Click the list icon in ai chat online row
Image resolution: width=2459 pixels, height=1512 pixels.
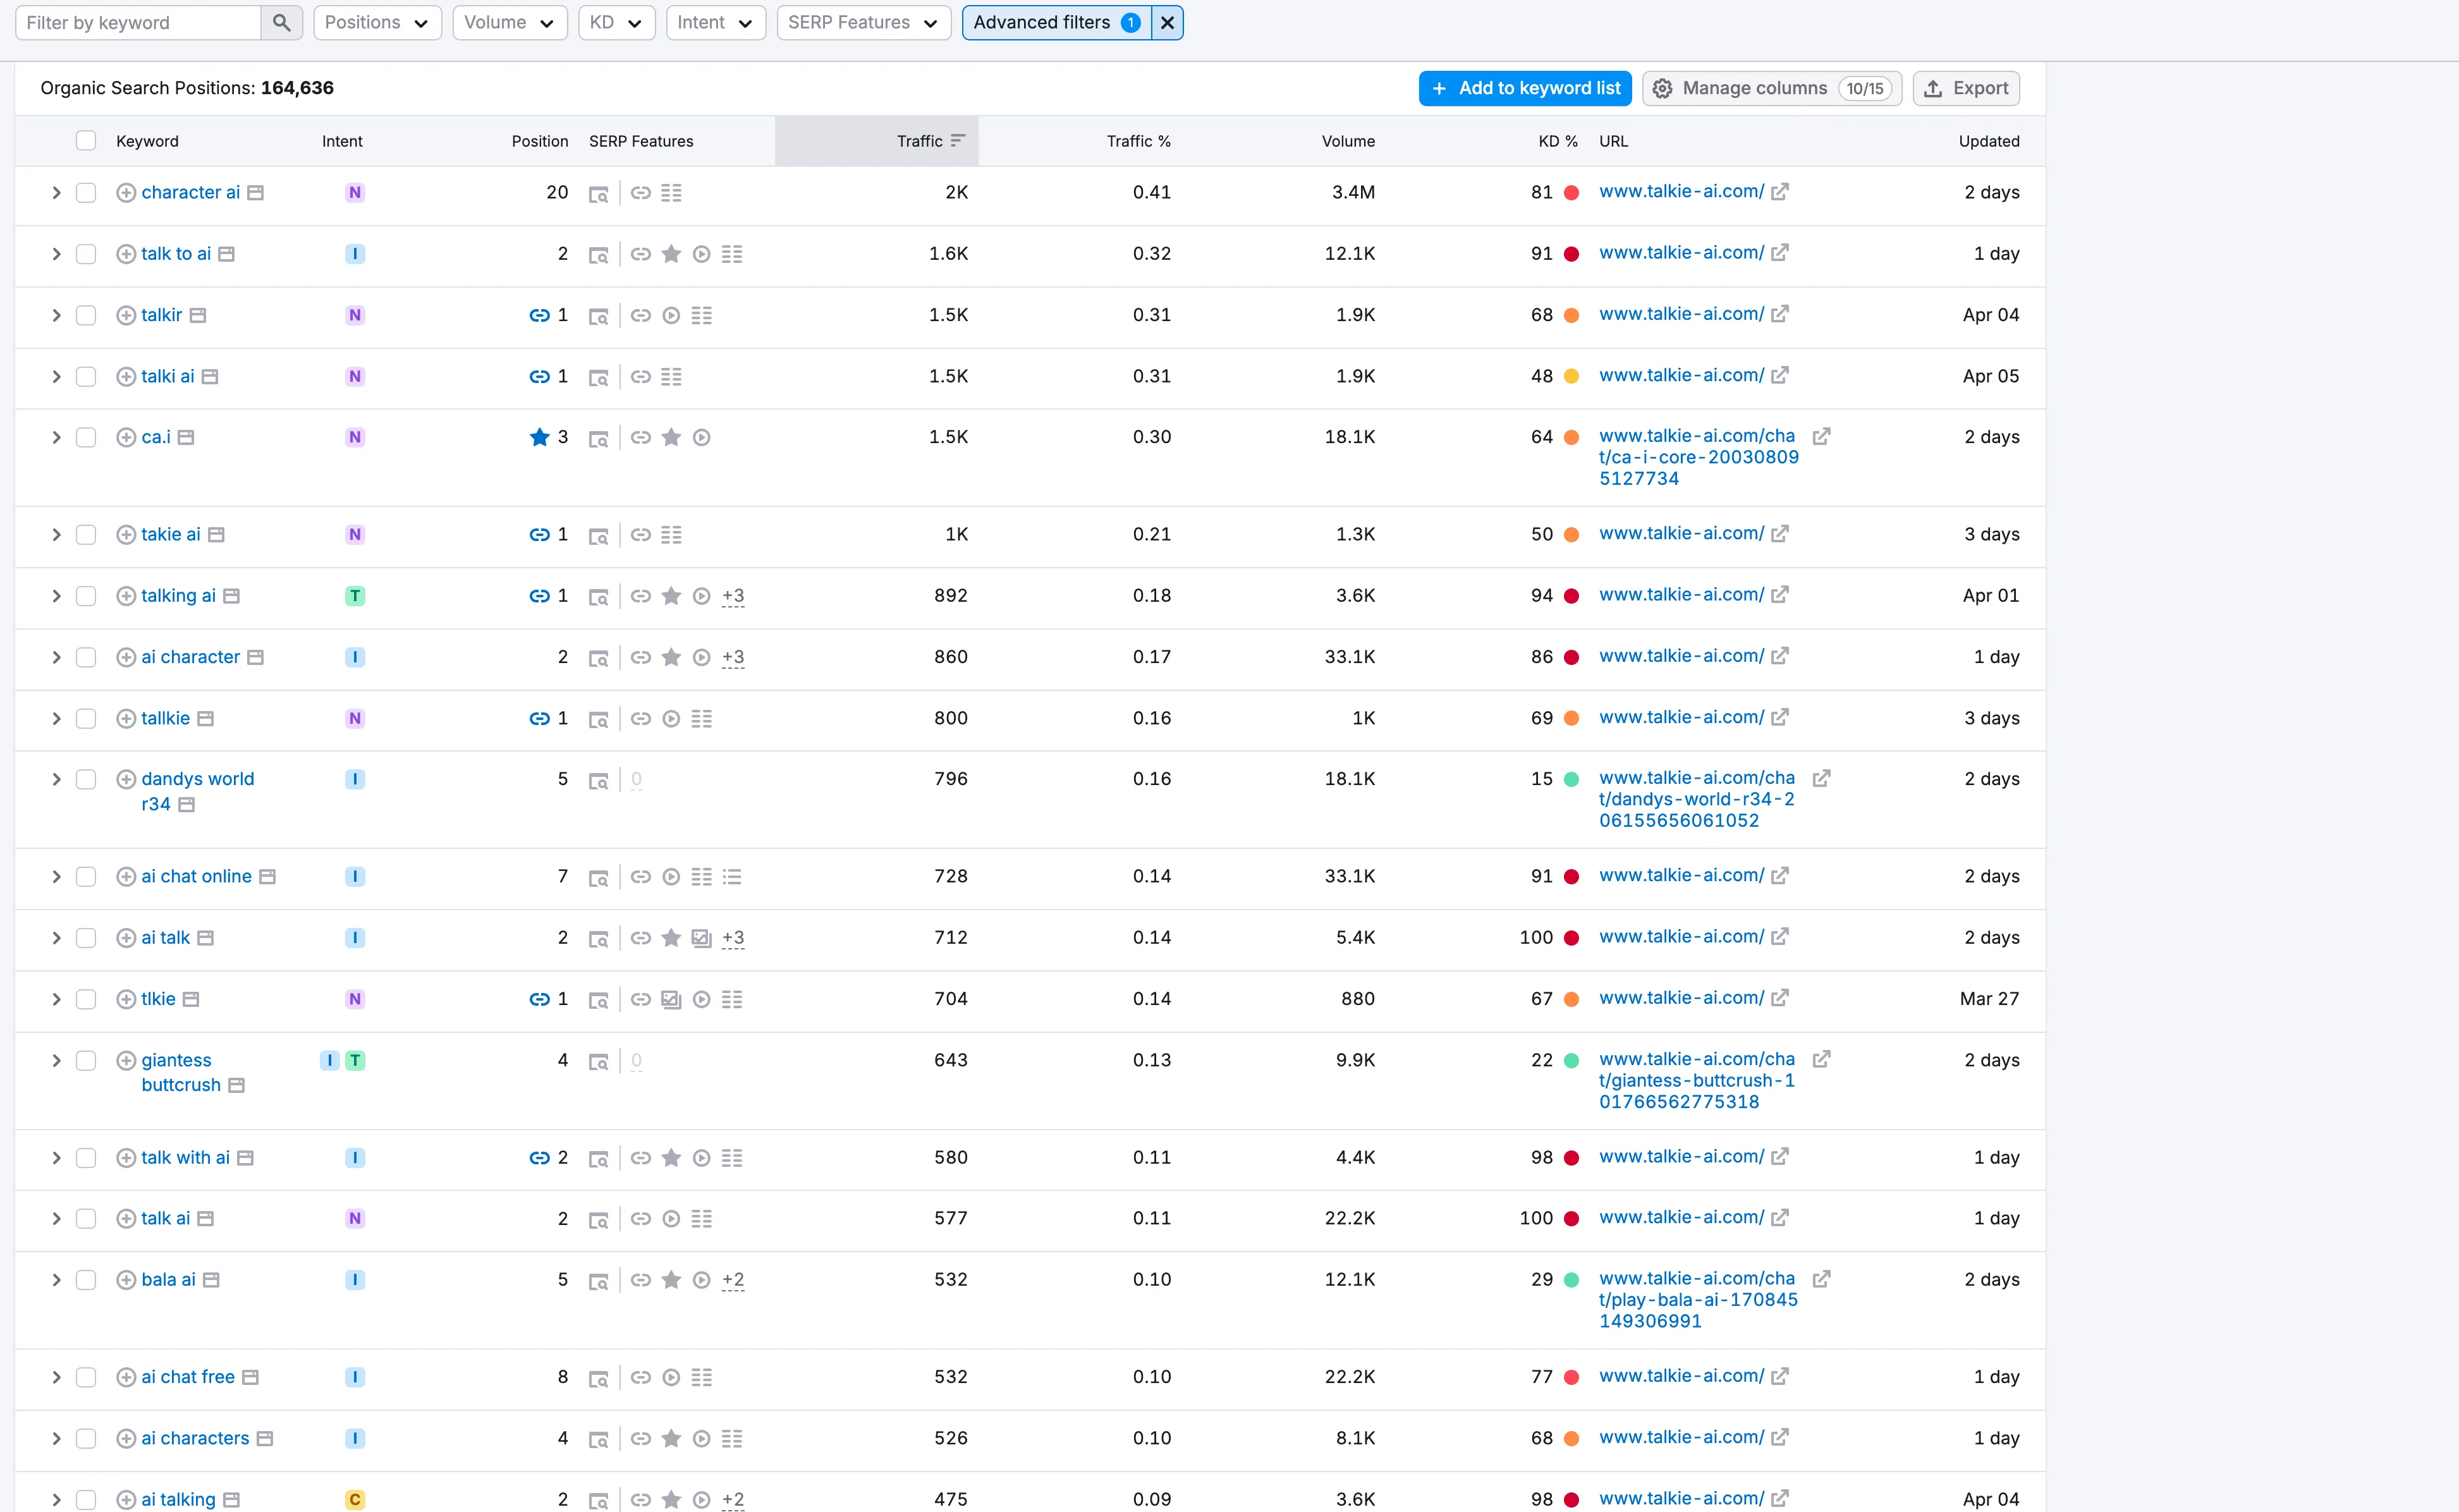click(732, 877)
